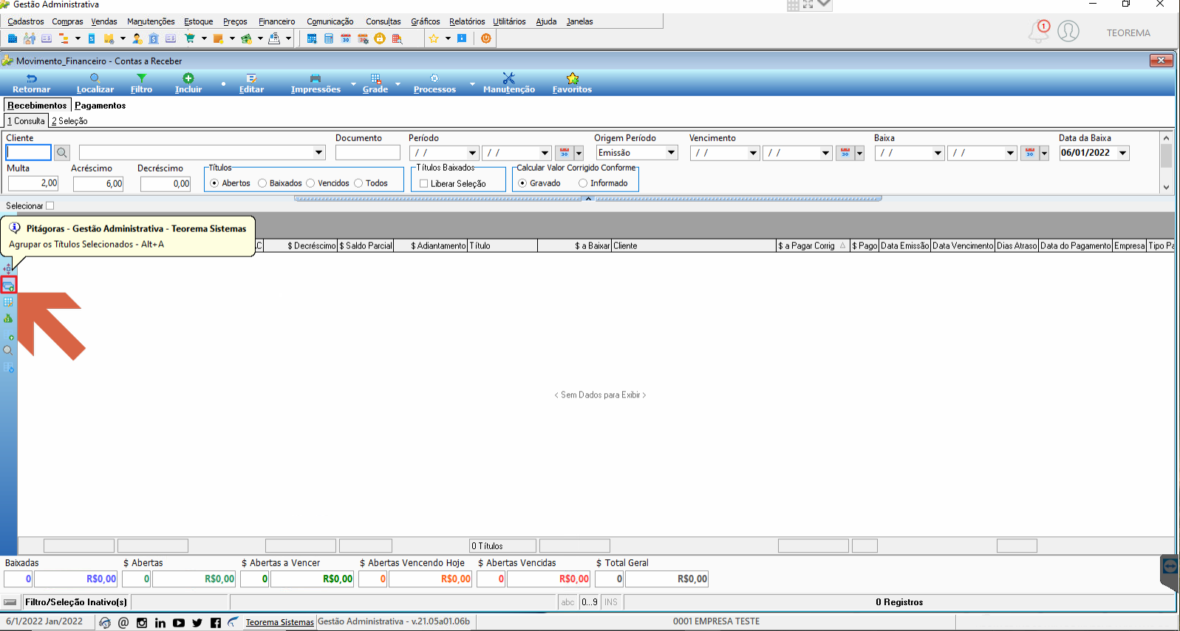1180x631 pixels.
Task: Check the Liberar Seleção checkbox
Action: pos(423,184)
